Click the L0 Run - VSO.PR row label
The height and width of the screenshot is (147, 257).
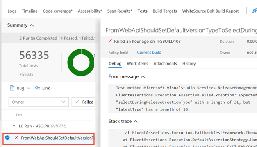point(34,126)
